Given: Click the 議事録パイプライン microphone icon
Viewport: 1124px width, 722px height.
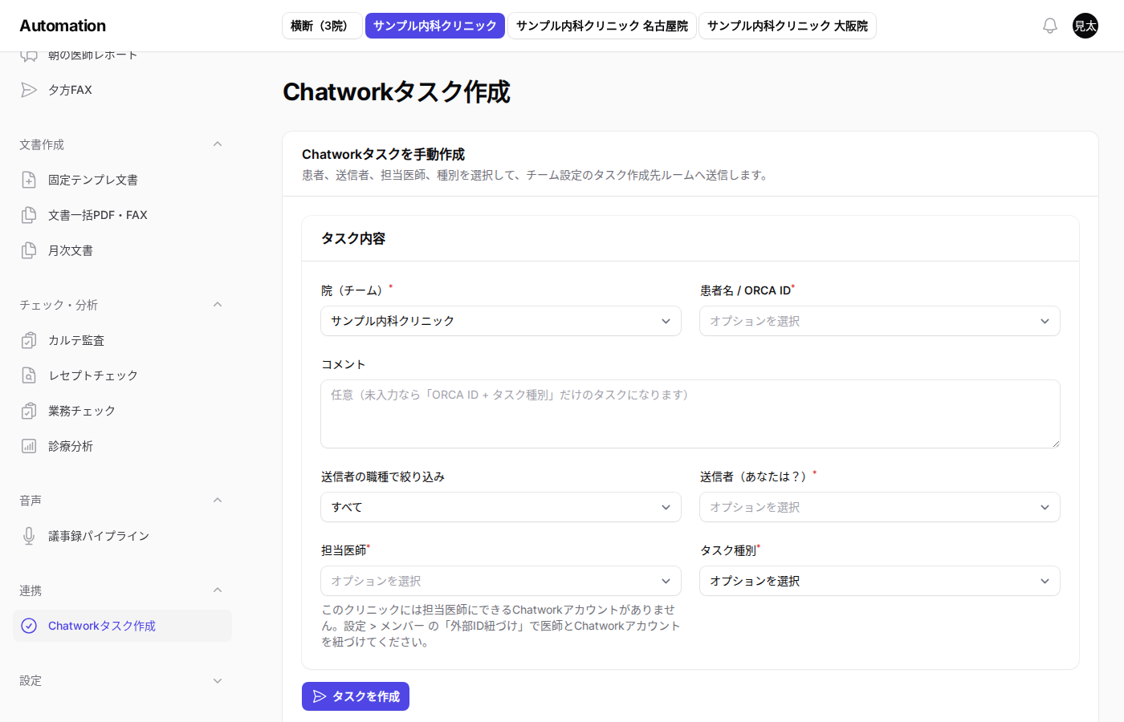Looking at the screenshot, I should tap(29, 536).
